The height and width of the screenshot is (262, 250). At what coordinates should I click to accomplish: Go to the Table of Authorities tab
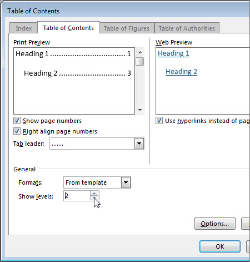[187, 28]
